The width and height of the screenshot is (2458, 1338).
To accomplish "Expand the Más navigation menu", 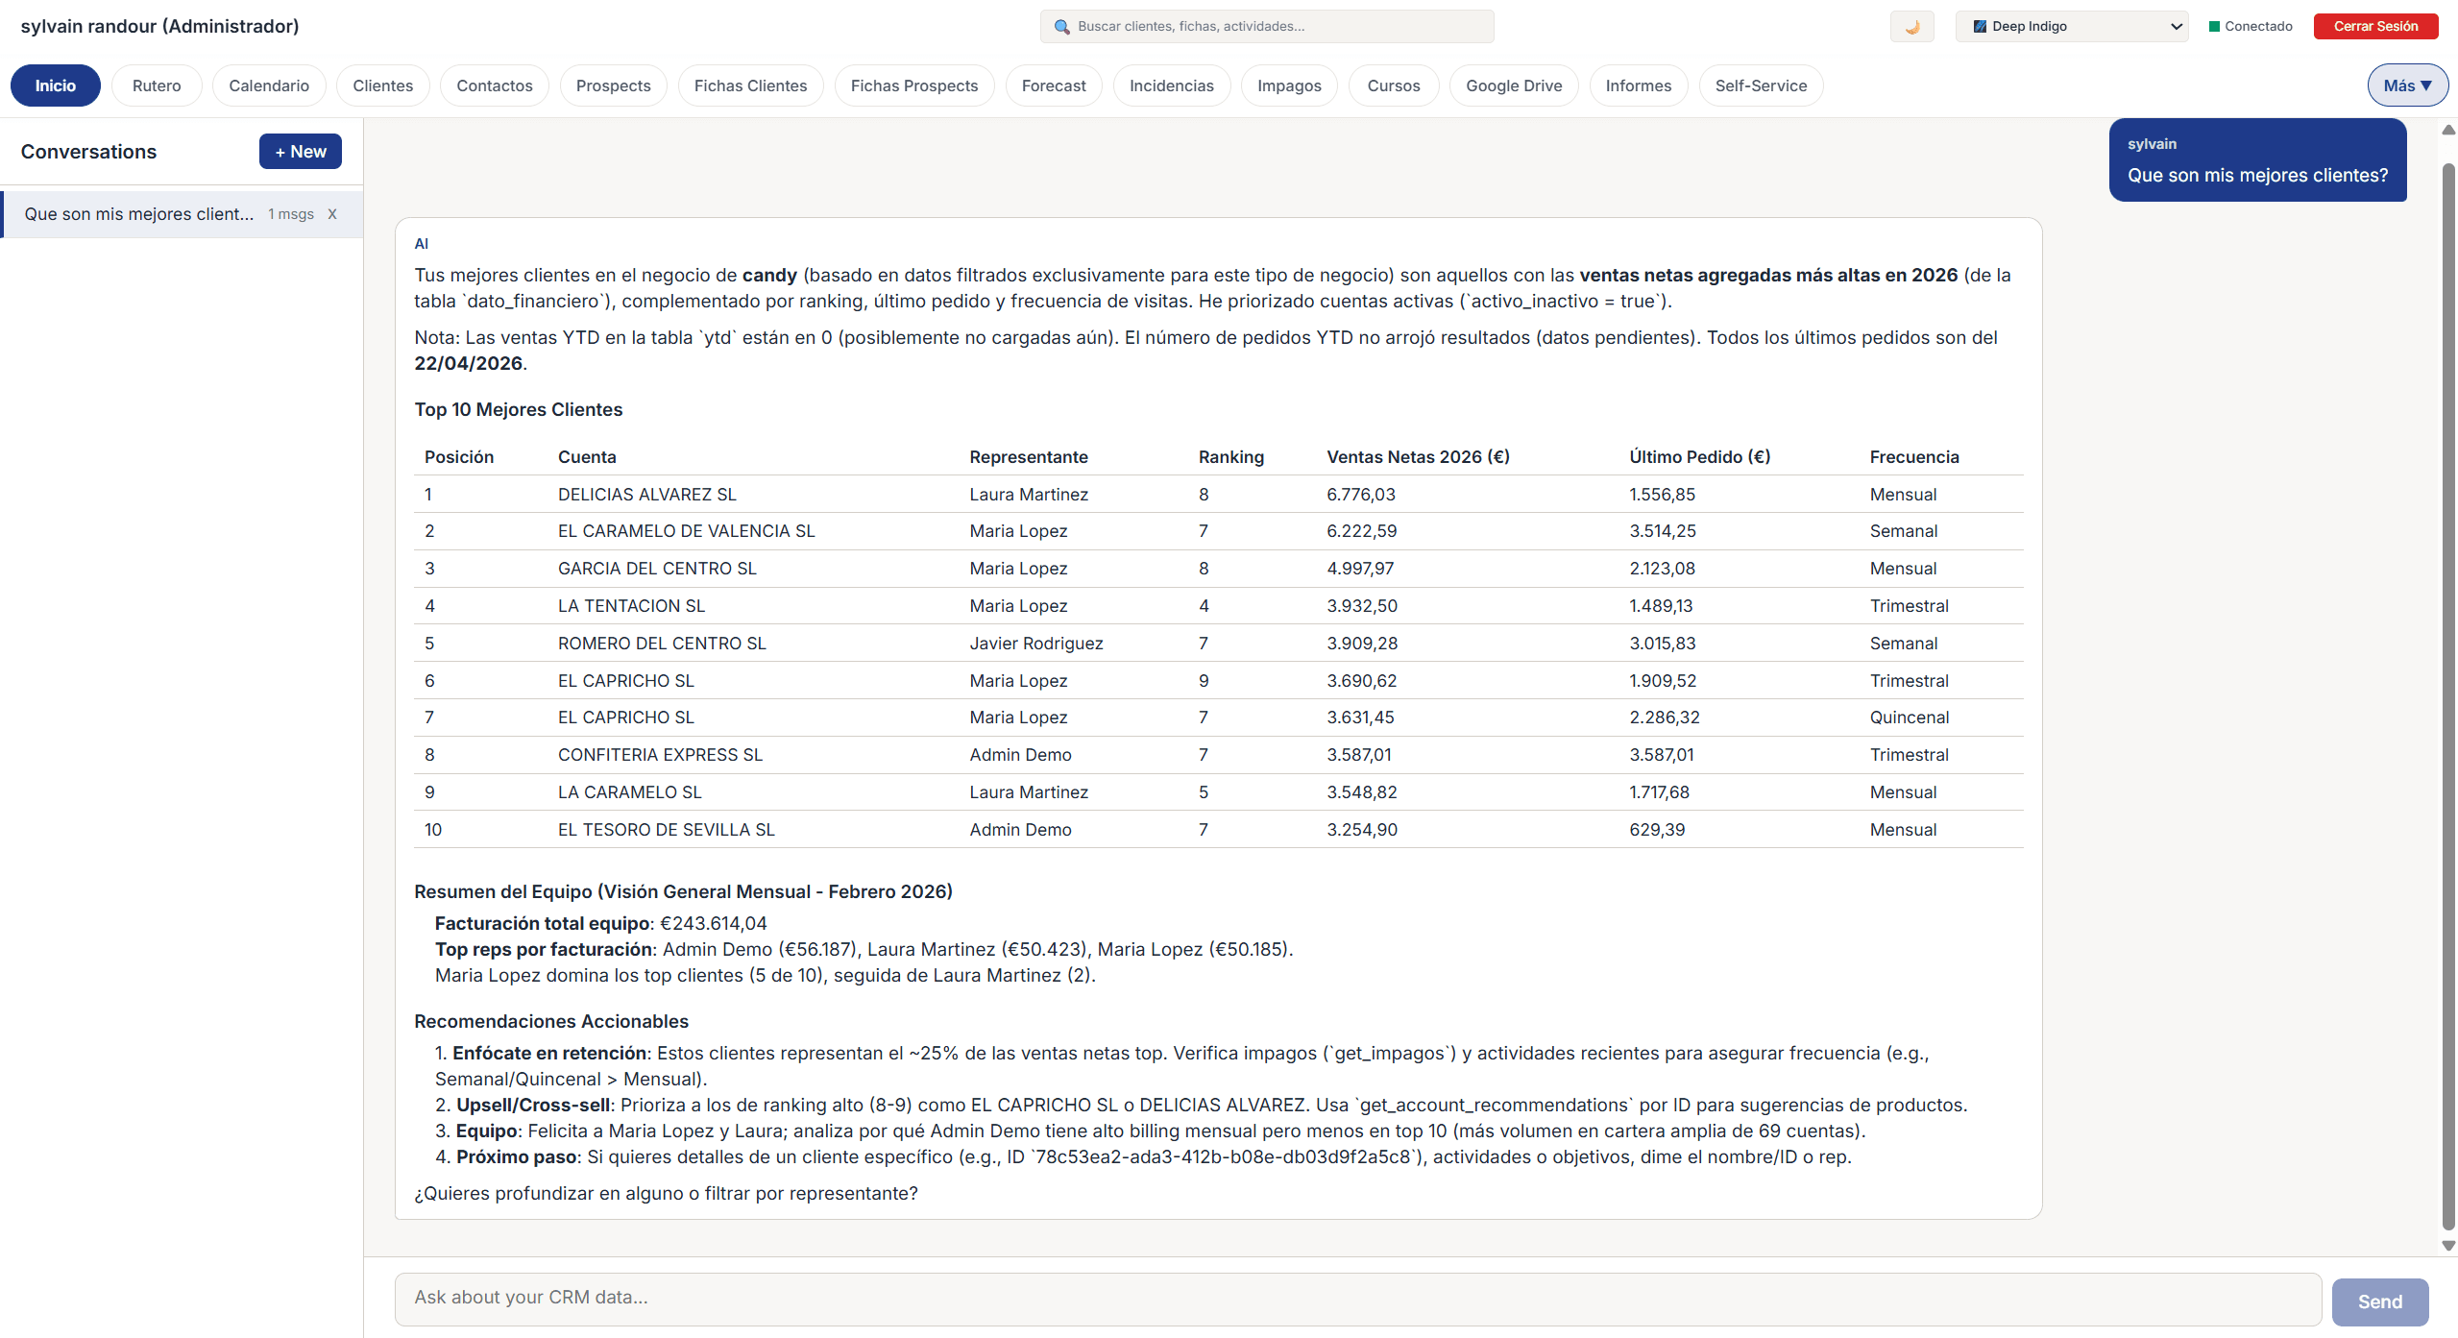I will pos(2406,85).
